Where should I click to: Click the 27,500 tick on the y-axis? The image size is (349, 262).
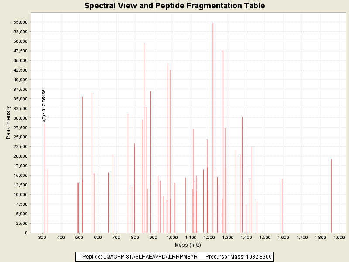pyautogui.click(x=20, y=128)
